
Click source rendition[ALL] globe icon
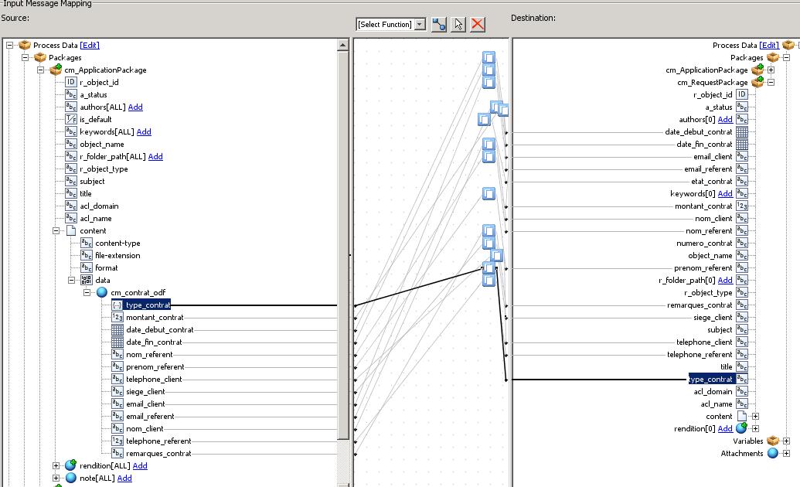(70, 465)
